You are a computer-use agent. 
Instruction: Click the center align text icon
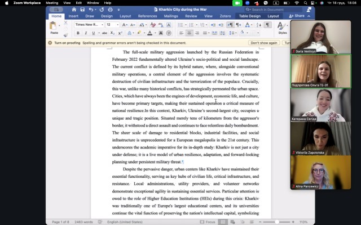coord(189,33)
